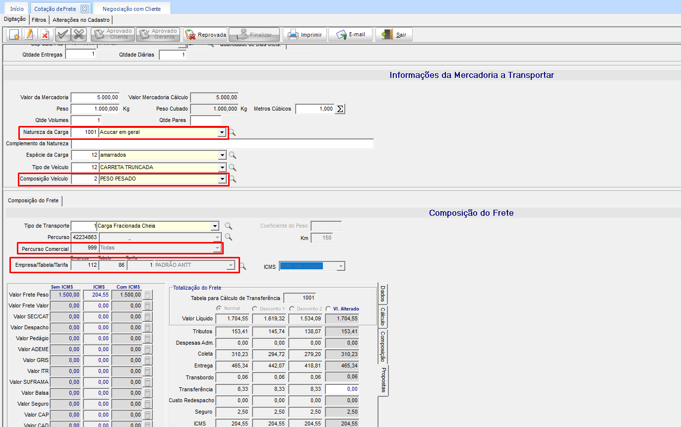681x427 pixels.
Task: Click the magnifier beside Tipo de Veículo
Action: pos(232,167)
